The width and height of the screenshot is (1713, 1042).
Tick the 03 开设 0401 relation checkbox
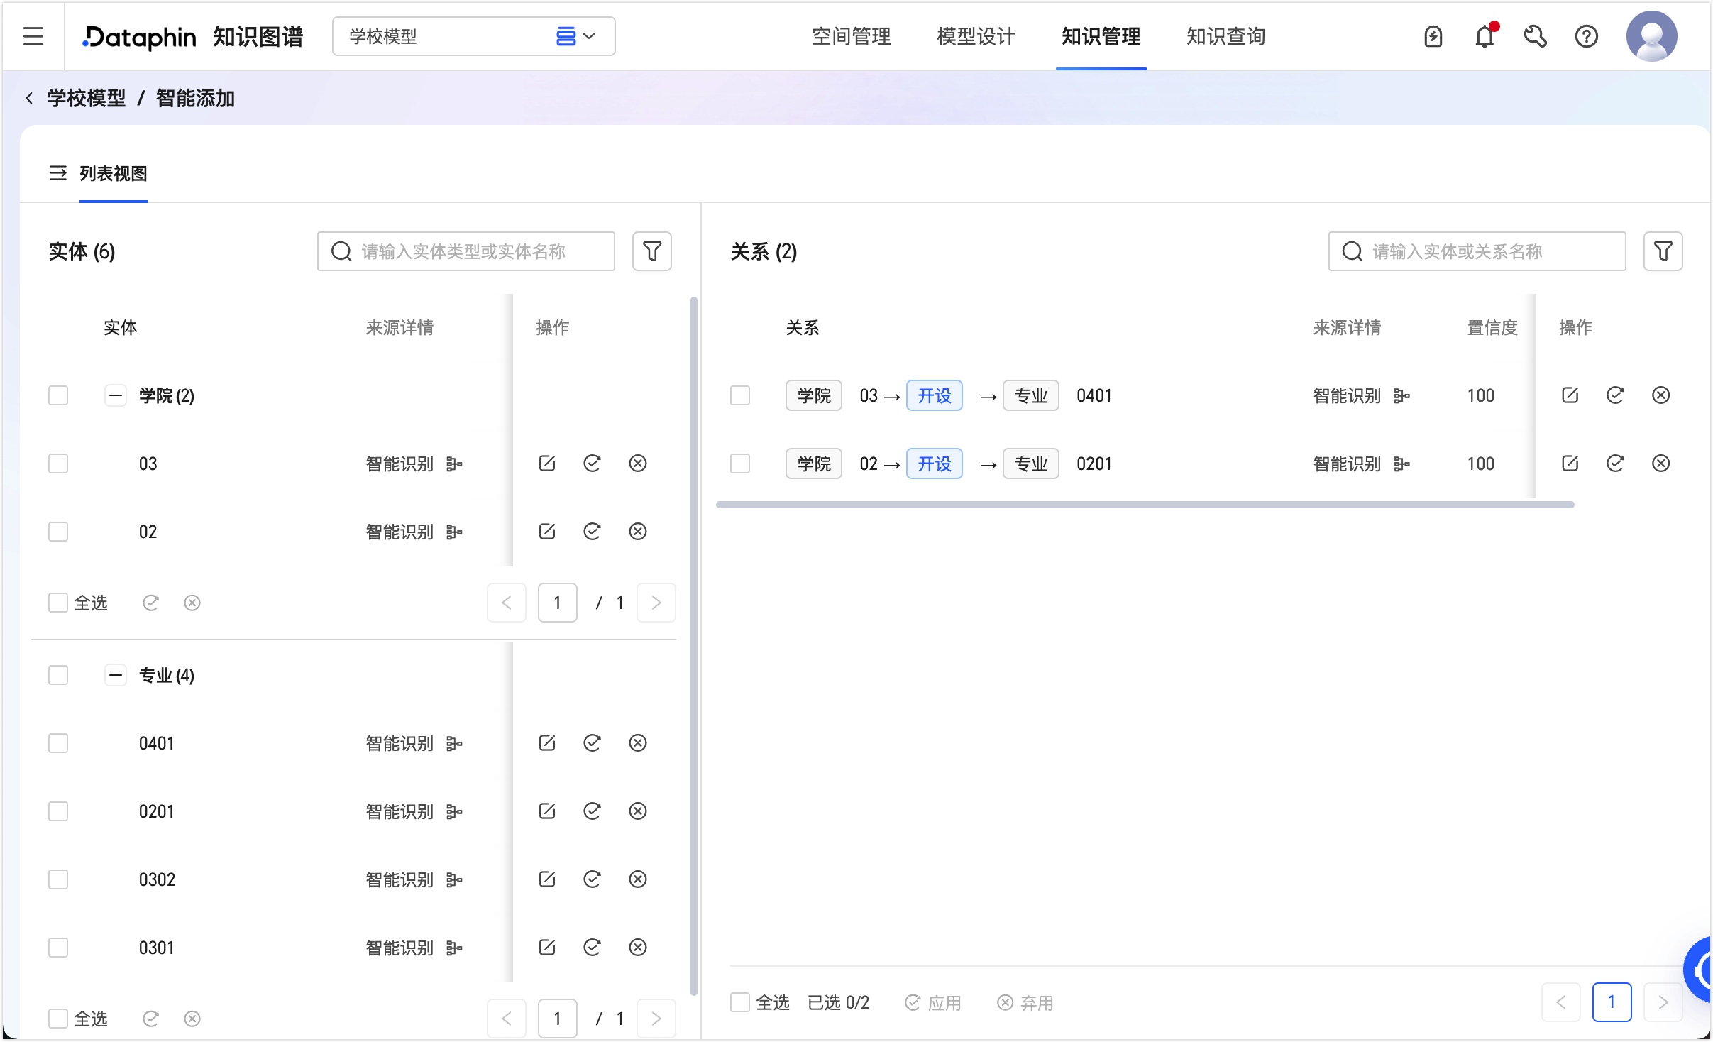tap(740, 395)
